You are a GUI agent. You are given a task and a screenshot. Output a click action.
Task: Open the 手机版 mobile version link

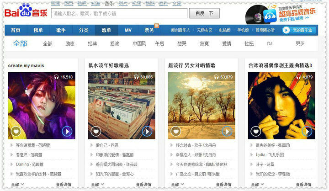pos(243,30)
